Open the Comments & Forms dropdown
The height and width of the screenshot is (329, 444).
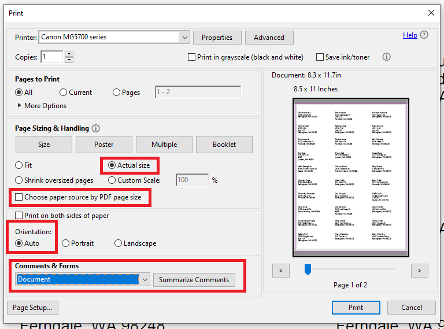coord(145,279)
